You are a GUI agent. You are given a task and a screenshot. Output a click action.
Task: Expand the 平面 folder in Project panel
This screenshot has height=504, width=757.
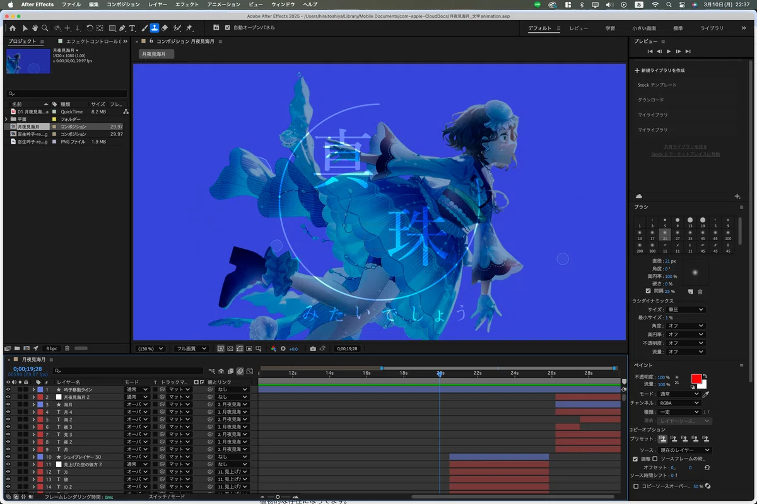[x=6, y=119]
